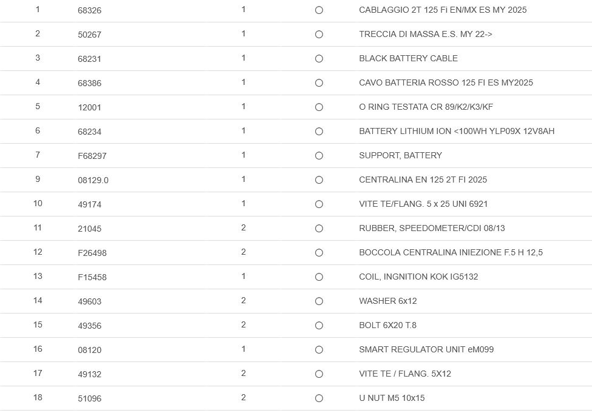592x413 pixels.
Task: Choose the BLACK BATTERY CABLE radio circle
Action: tap(319, 59)
